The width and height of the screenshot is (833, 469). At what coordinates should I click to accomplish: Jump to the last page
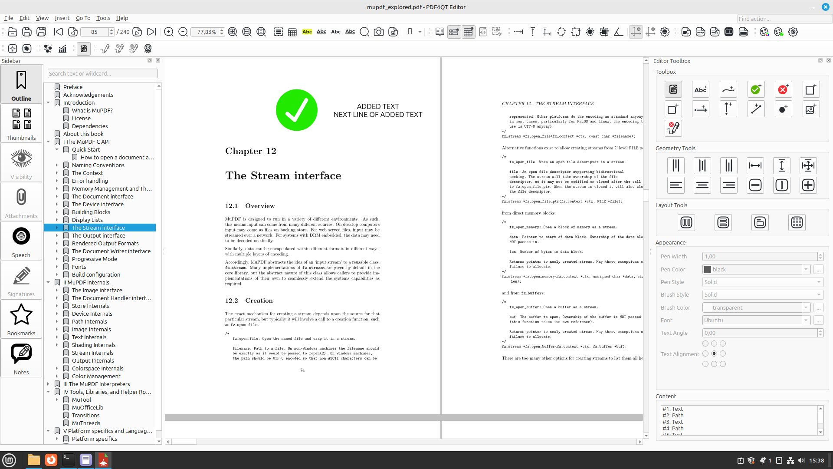pos(151,32)
